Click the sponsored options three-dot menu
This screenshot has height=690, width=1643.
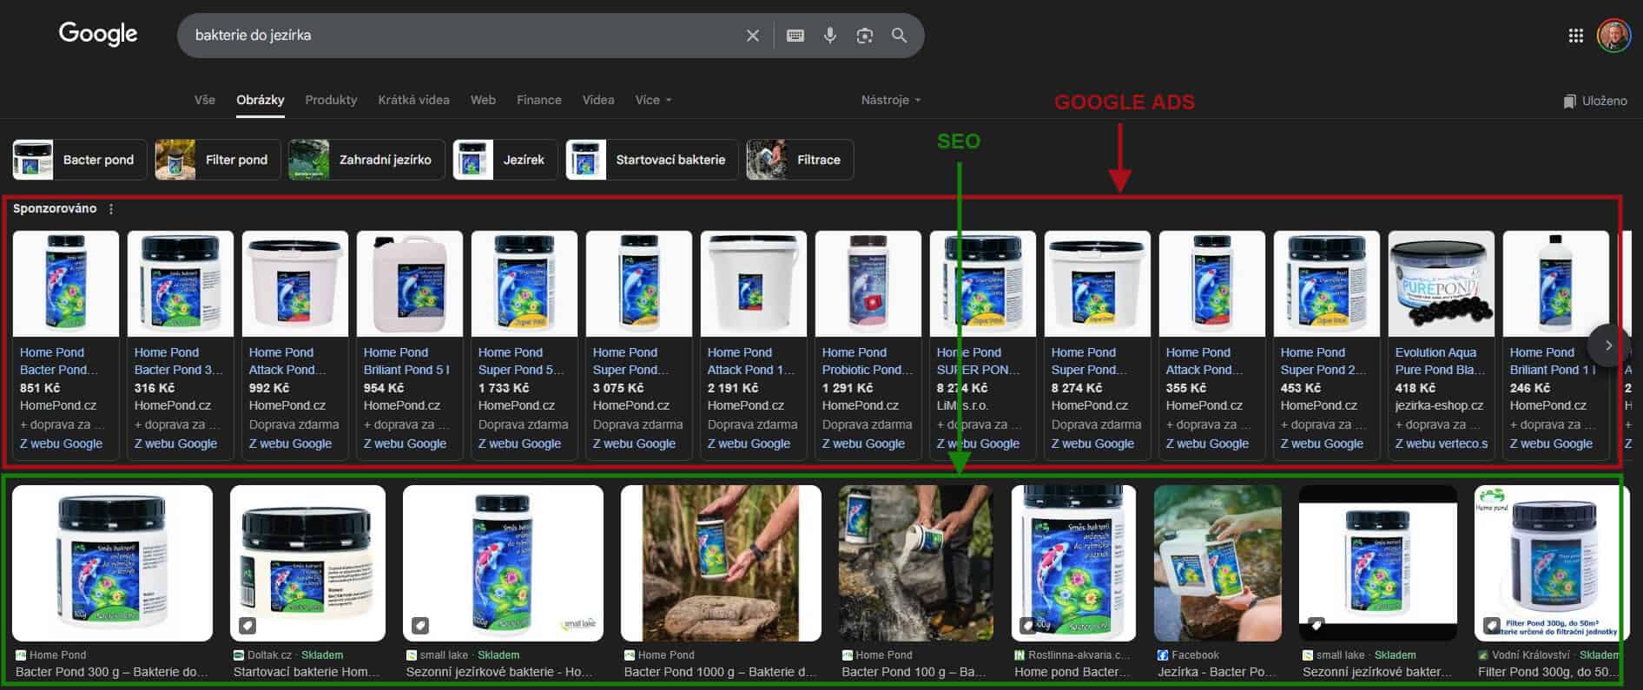(111, 209)
